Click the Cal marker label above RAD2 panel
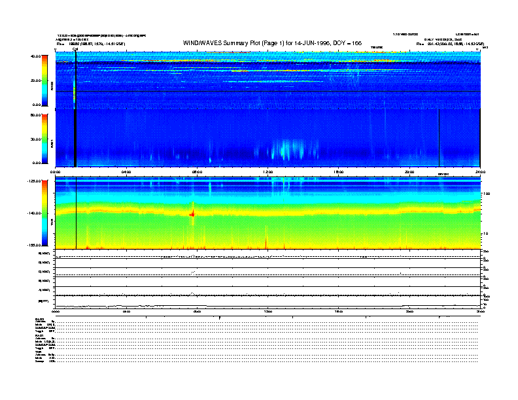 click(75, 50)
